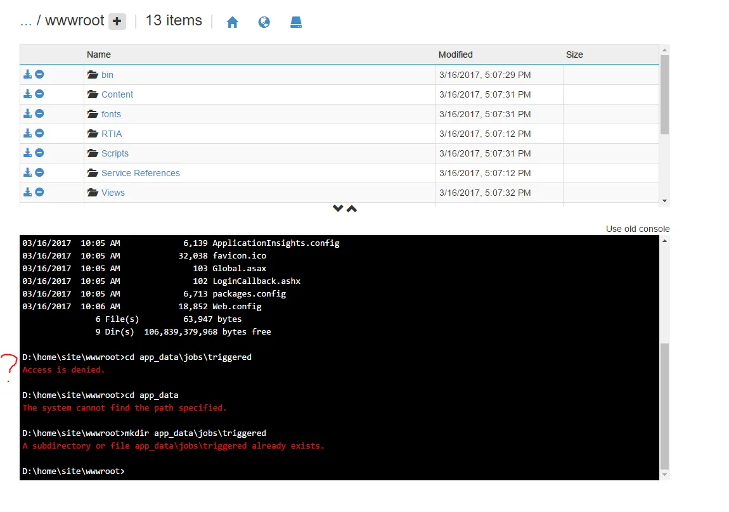Click the Access is denied error text

pyautogui.click(x=63, y=370)
